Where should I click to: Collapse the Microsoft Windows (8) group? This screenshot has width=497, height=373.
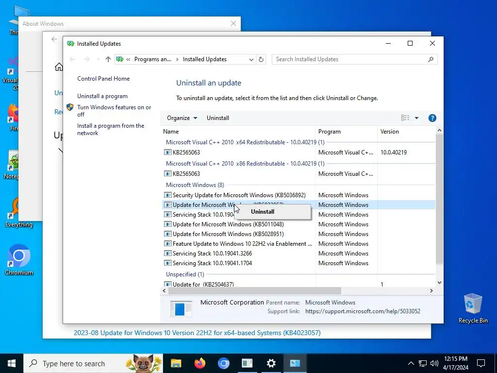click(x=195, y=185)
